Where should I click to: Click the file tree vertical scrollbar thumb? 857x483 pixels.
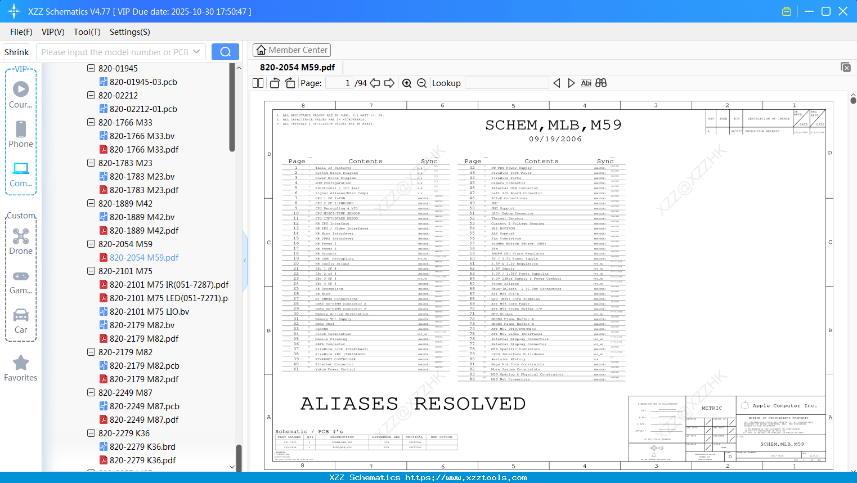pyautogui.click(x=232, y=107)
